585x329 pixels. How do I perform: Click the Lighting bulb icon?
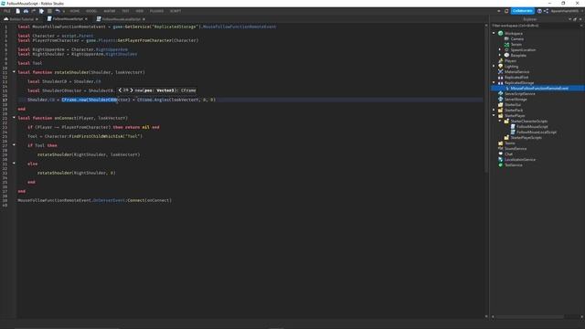(501, 66)
